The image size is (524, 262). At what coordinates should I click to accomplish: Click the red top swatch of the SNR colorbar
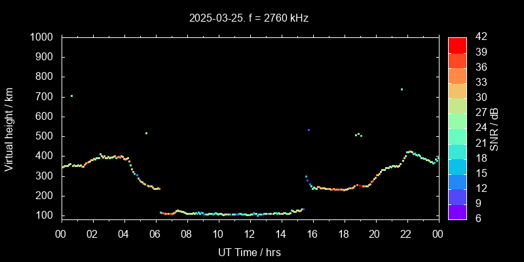457,45
